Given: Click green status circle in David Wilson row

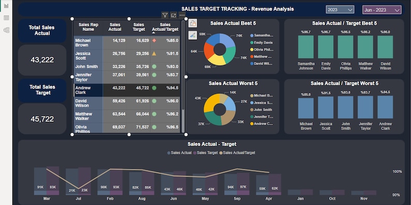Looking at the screenshot, I should [x=154, y=101].
